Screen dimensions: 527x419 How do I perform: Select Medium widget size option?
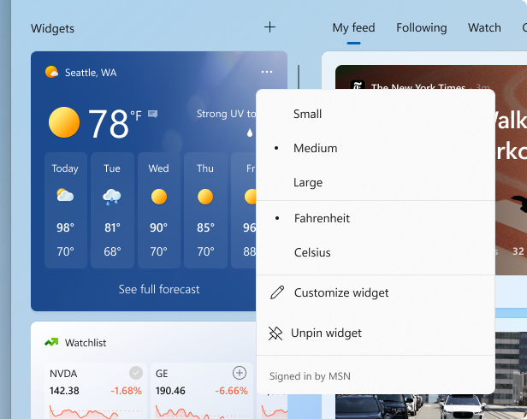pos(315,148)
